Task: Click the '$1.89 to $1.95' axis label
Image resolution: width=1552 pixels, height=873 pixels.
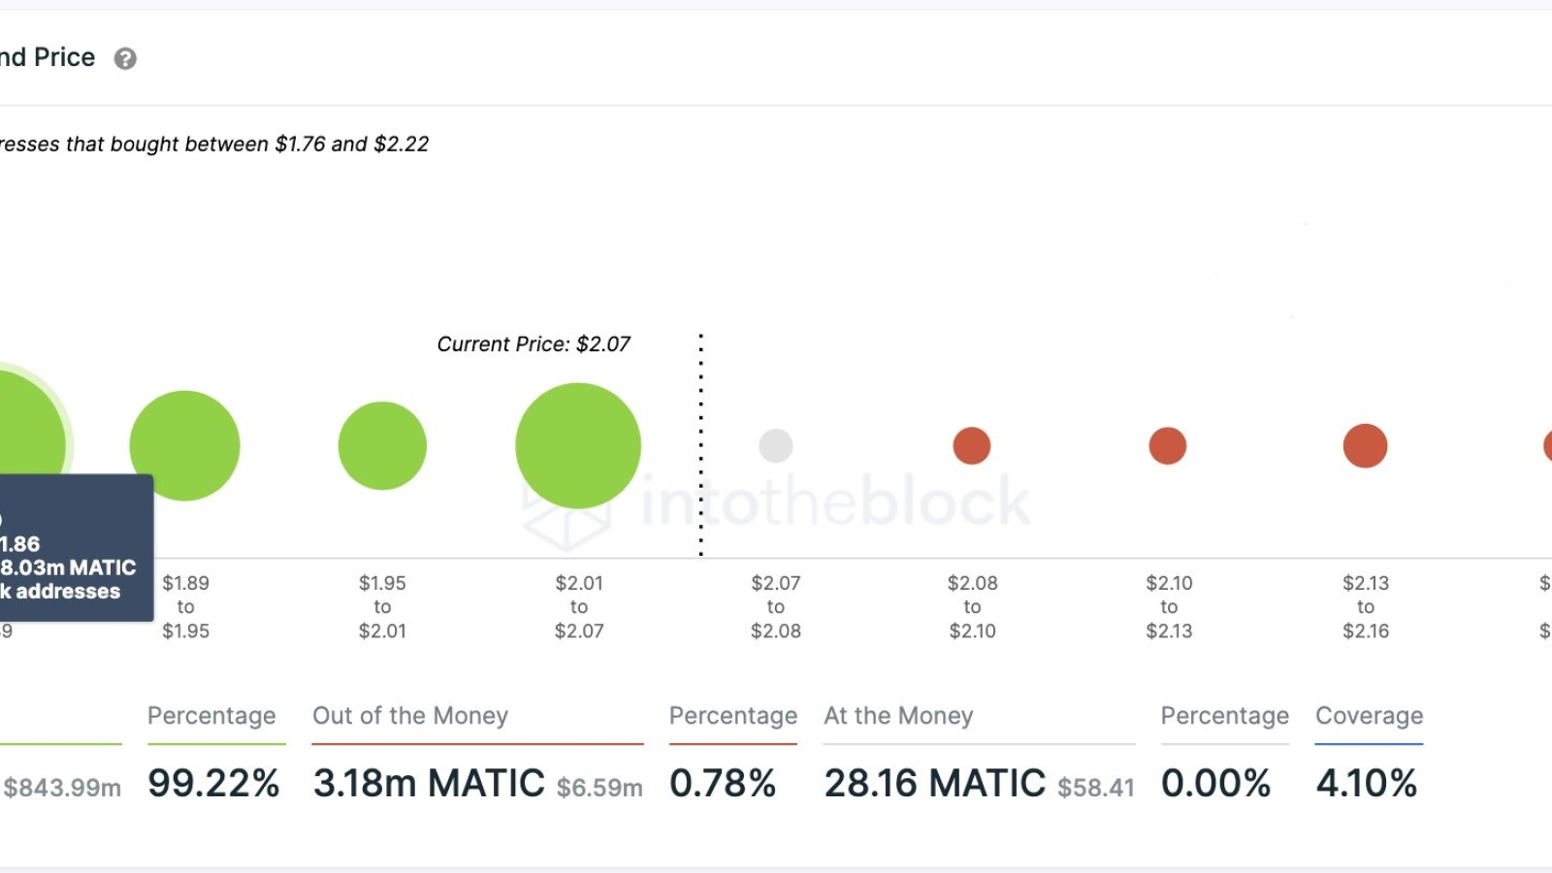Action: click(185, 607)
